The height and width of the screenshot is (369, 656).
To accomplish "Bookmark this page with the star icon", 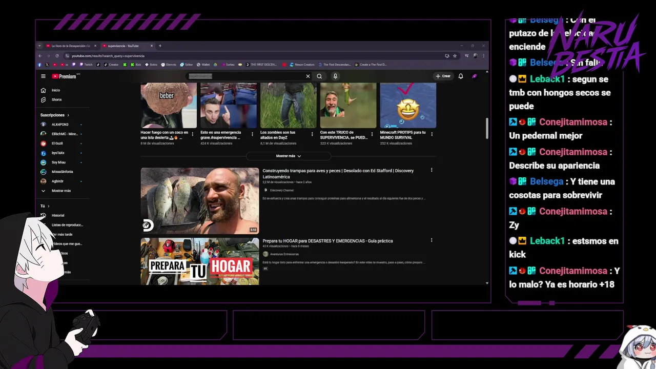I will click(x=455, y=56).
